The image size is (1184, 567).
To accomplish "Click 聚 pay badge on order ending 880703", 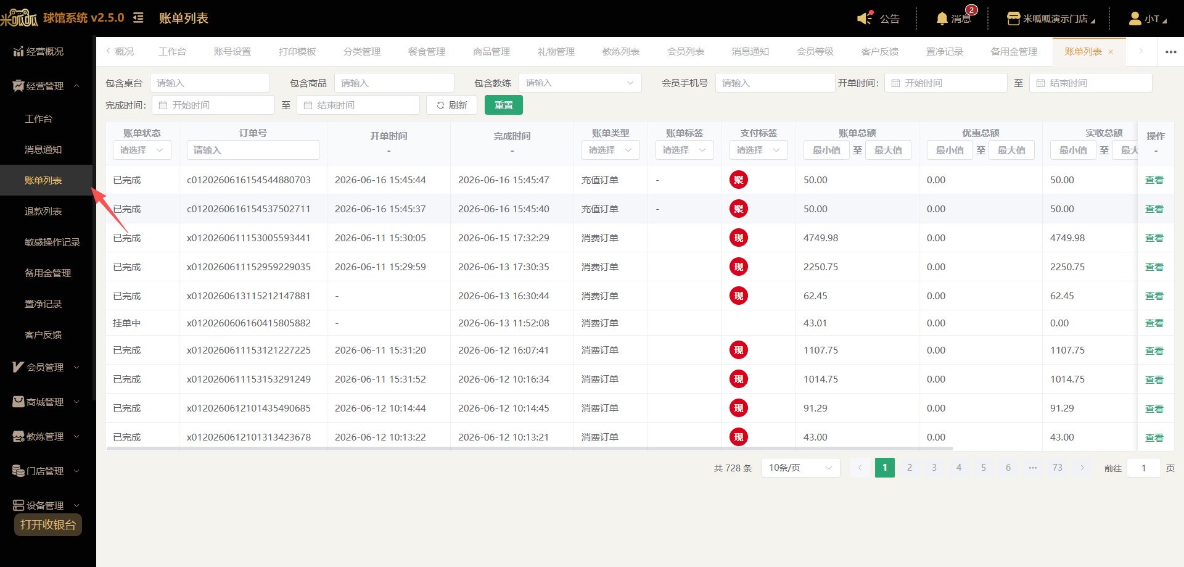I will click(x=738, y=180).
